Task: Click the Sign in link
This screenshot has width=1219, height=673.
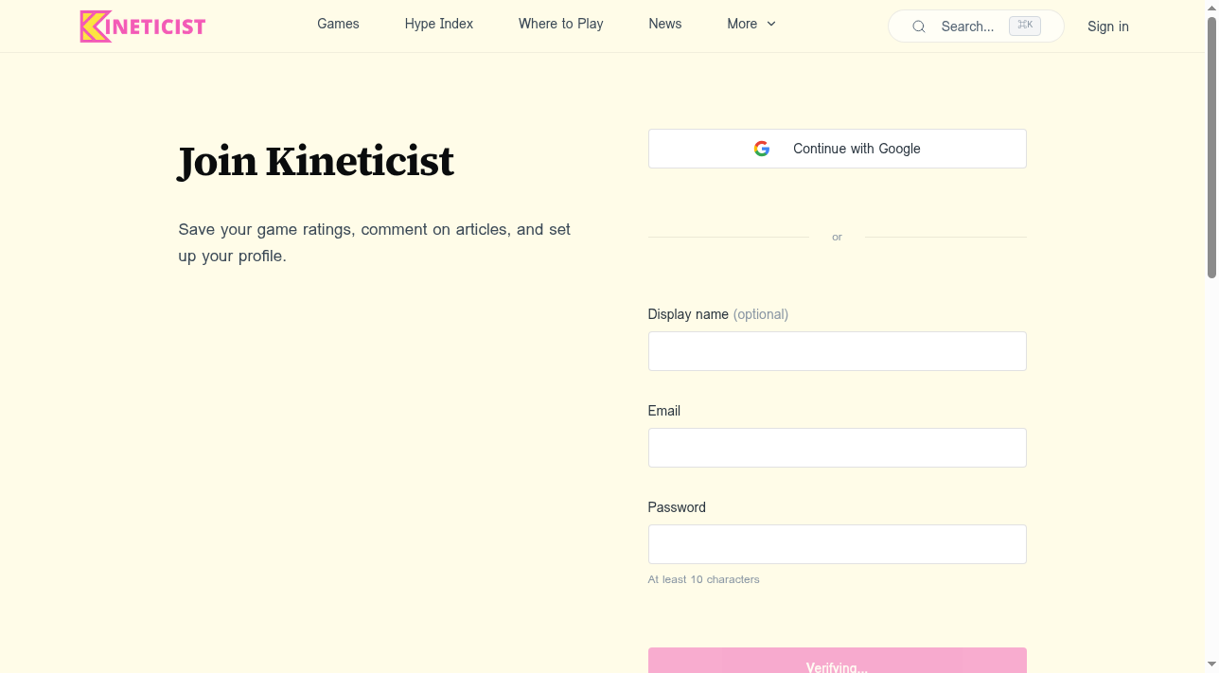Action: 1108,27
